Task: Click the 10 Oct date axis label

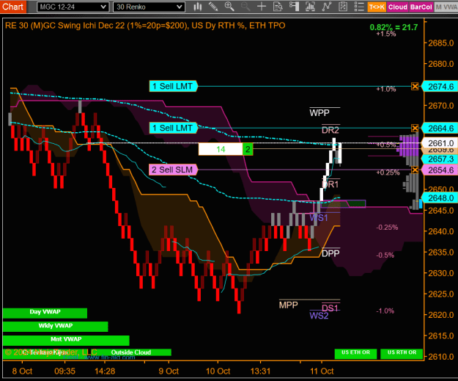Action: coord(218,371)
